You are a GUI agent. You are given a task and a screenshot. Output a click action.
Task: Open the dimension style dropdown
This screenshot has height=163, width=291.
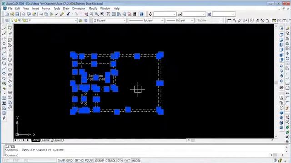click(x=194, y=14)
